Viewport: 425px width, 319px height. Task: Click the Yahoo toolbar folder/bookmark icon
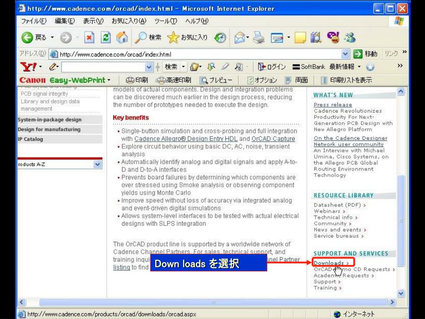click(x=195, y=67)
